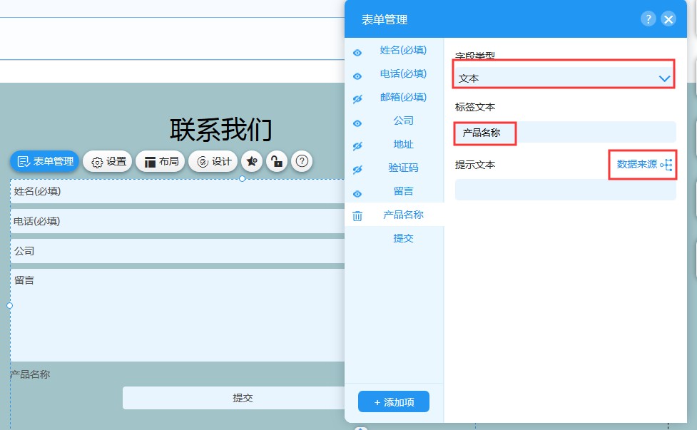This screenshot has width=697, height=430.
Task: Open help in 表单管理 dialog header
Action: click(648, 19)
